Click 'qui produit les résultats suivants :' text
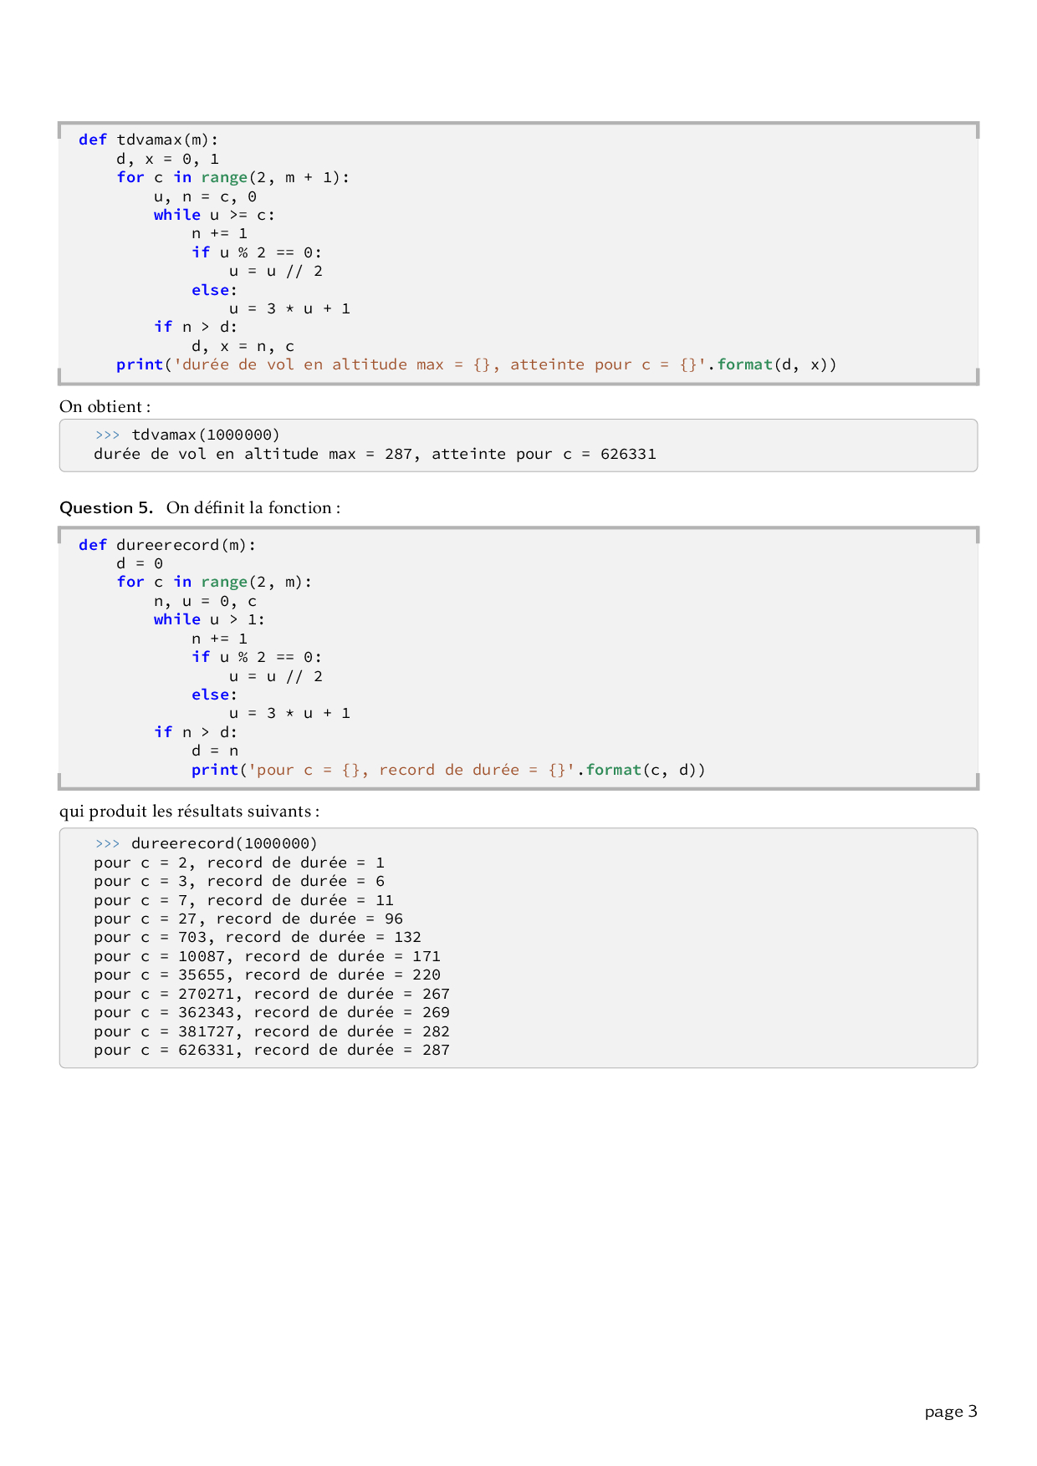This screenshot has height=1466, width=1037. point(189,812)
